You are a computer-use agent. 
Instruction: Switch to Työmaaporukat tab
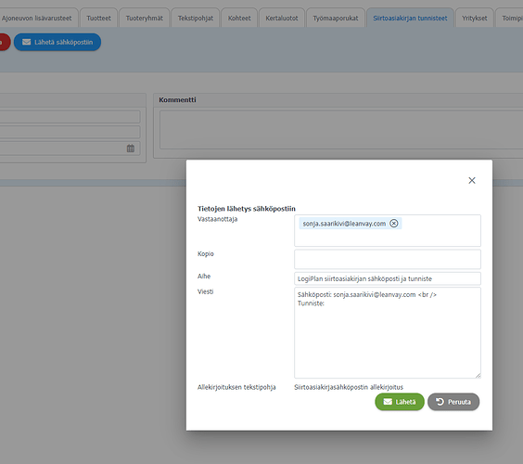coord(336,18)
